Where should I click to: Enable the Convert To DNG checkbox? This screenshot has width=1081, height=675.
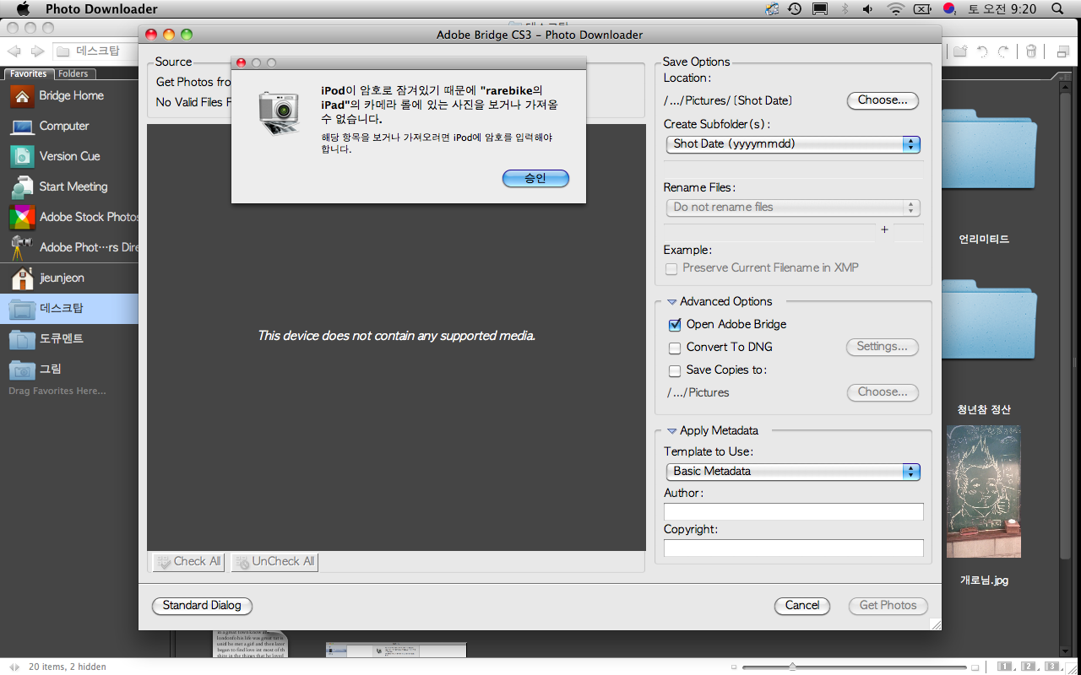click(675, 348)
